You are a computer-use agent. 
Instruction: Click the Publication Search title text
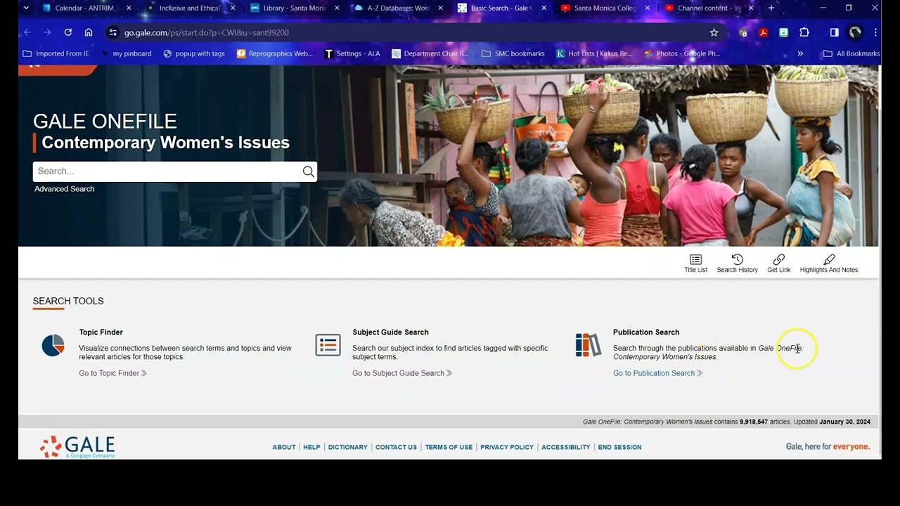pos(646,332)
